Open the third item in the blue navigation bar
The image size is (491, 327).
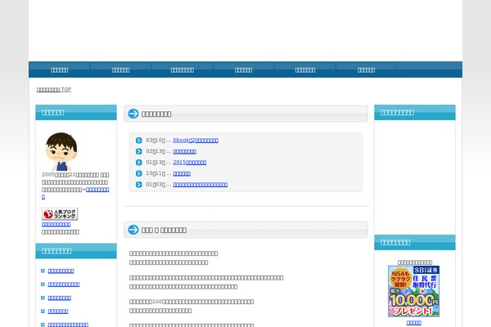click(x=182, y=70)
